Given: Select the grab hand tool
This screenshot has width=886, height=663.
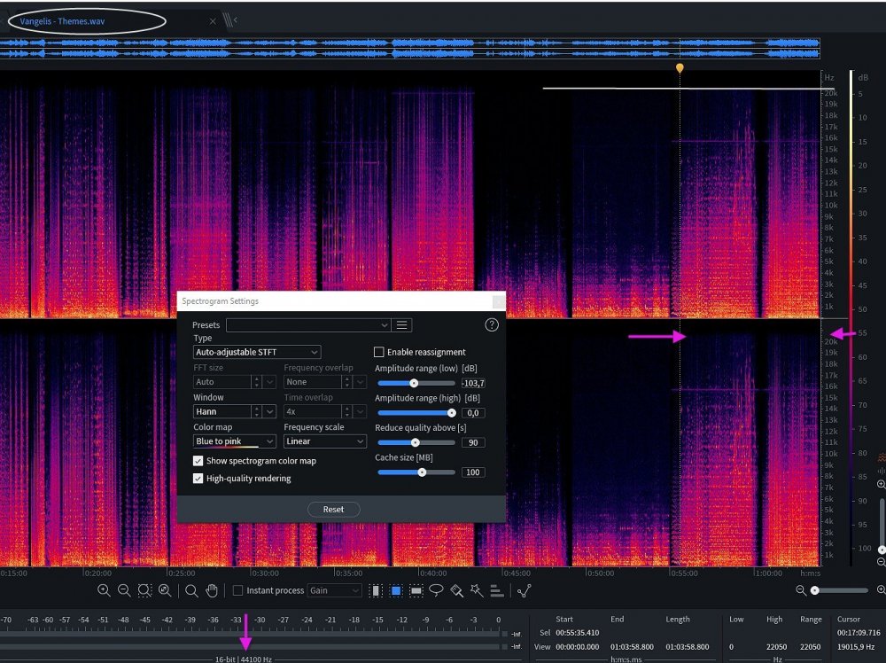Looking at the screenshot, I should (212, 590).
